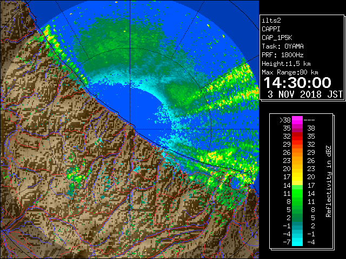Click the "-7" legend label
The height and width of the screenshot is (259, 346).
pos(287,242)
